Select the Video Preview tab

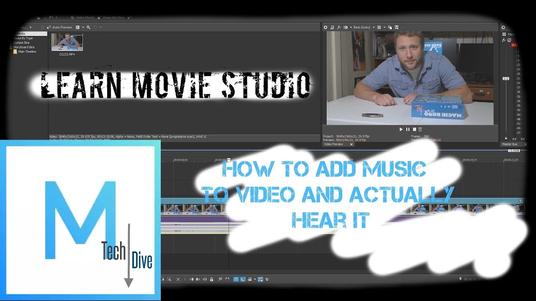334,144
